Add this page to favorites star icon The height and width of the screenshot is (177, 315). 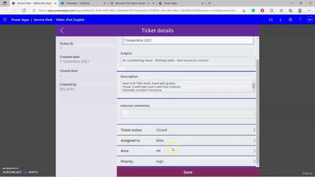pos(244,10)
